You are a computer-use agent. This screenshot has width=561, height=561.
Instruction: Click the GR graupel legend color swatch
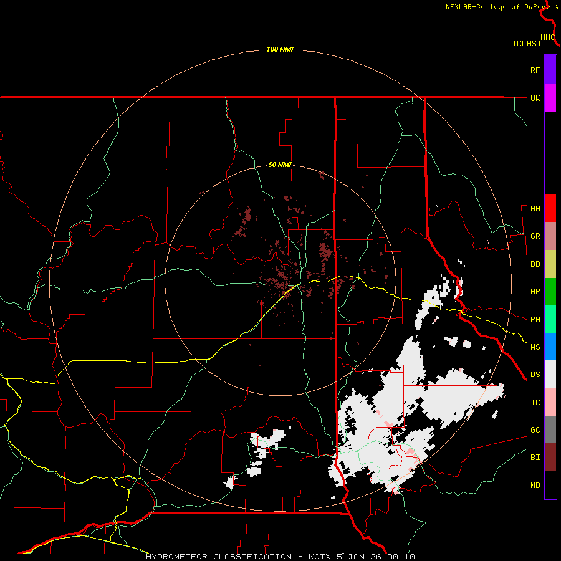coord(550,236)
